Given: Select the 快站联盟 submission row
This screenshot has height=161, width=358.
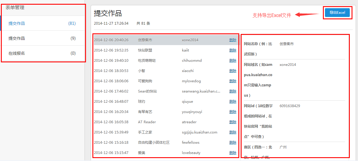Looking at the screenshot, I should pyautogui.click(x=145, y=50).
